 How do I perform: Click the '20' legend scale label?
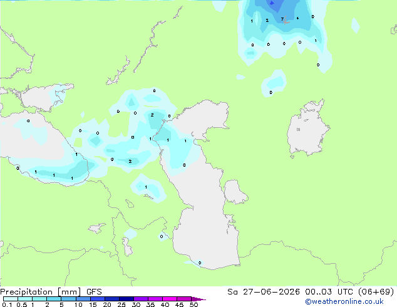pyautogui.click(x=107, y=304)
